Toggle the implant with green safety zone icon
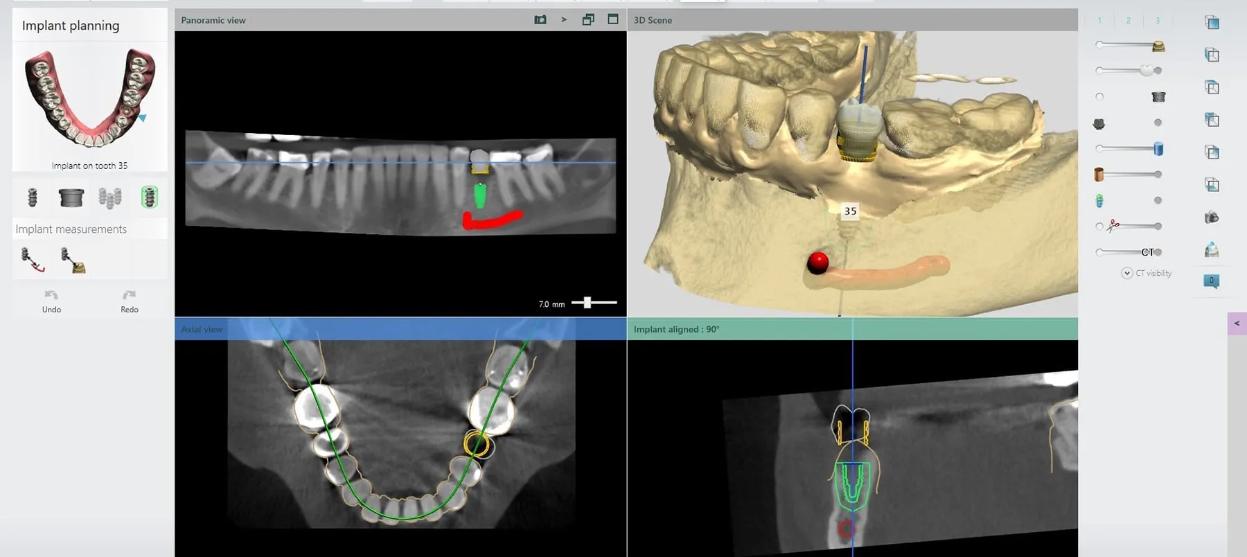 150,197
